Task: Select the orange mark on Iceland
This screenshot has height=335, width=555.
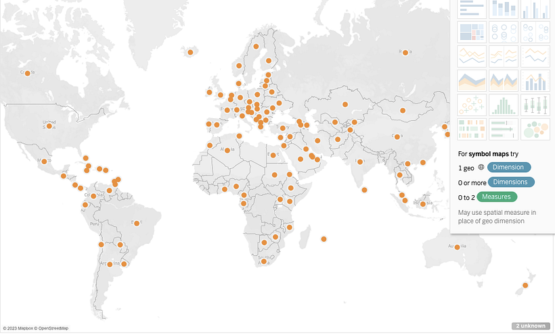Action: coord(190,52)
